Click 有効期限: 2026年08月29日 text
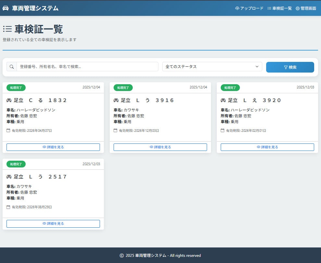This screenshot has width=321, height=263. point(32,207)
